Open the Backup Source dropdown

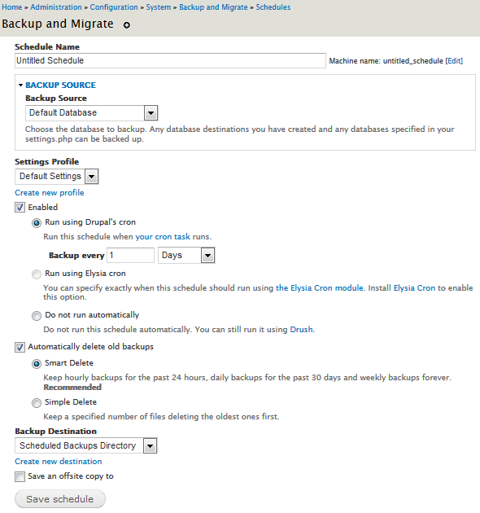coord(92,113)
